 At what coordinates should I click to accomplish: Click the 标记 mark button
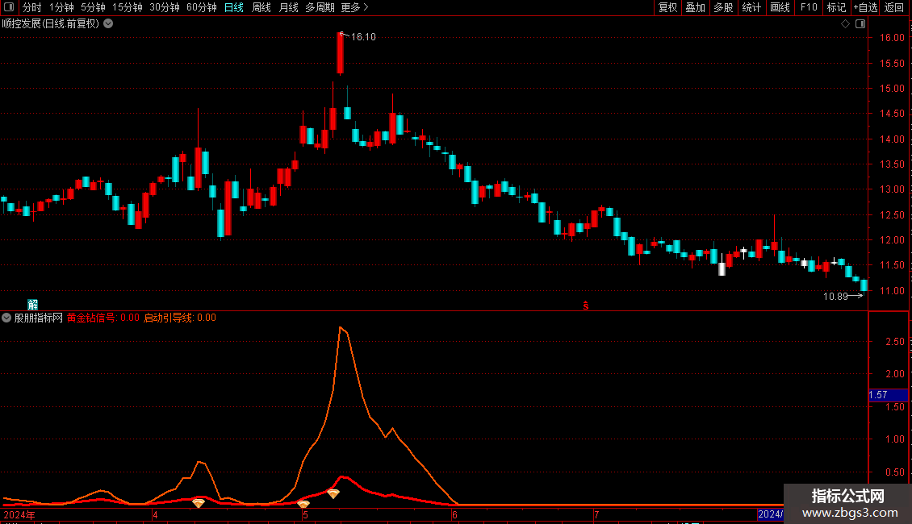pos(836,7)
